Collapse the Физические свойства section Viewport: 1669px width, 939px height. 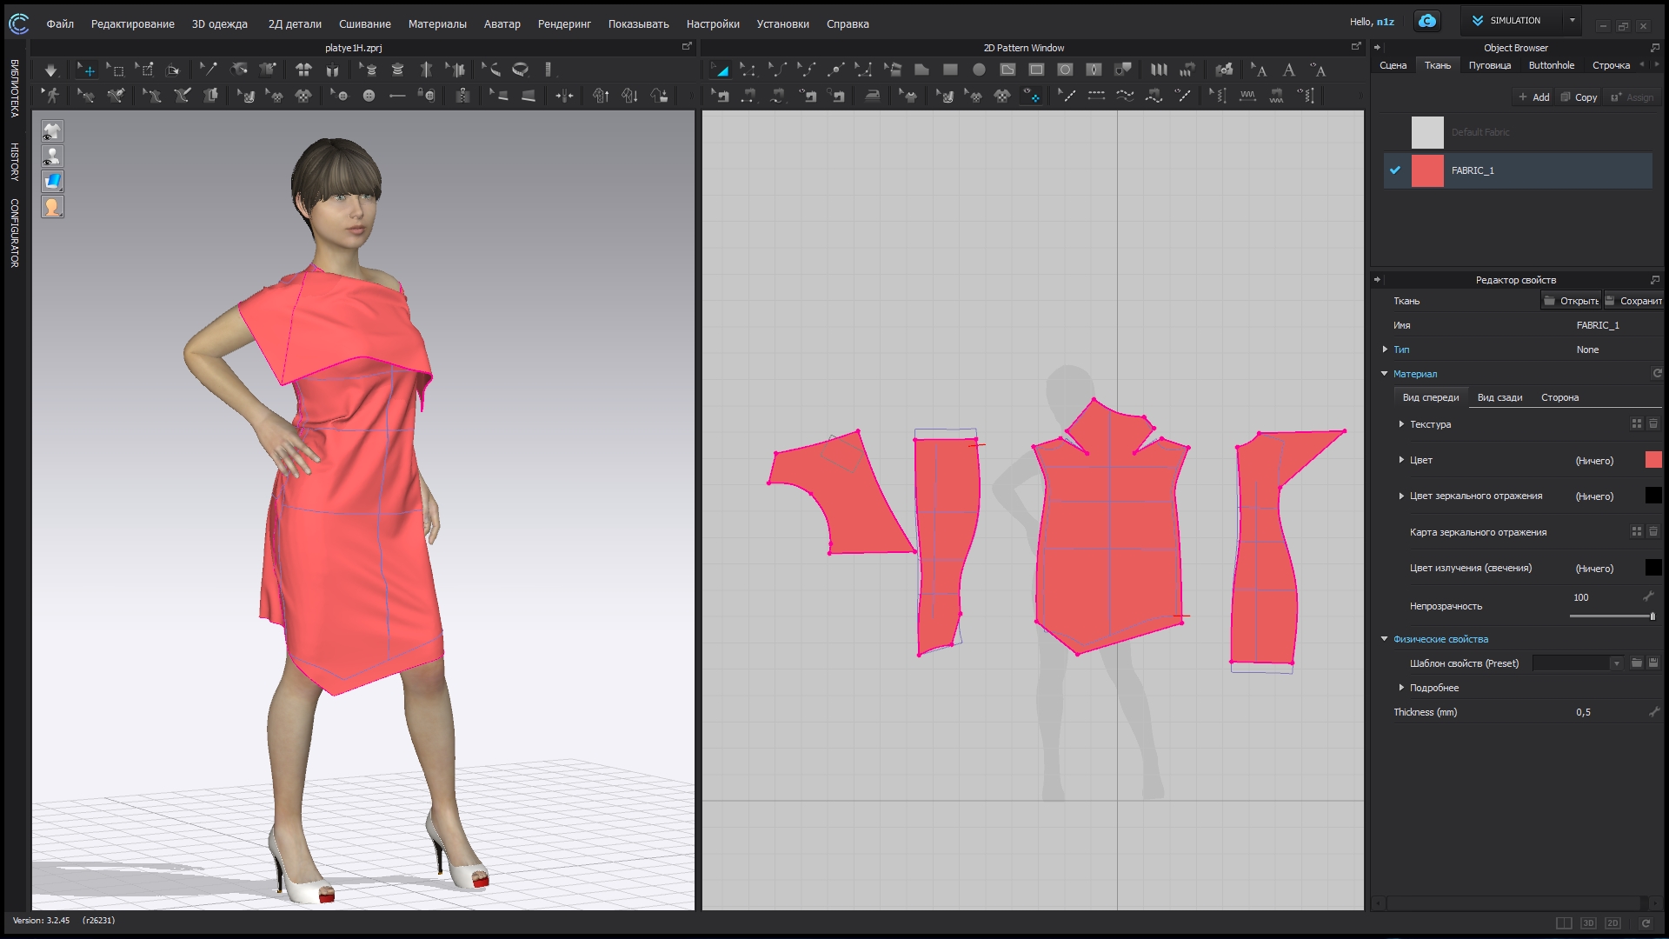(x=1385, y=639)
